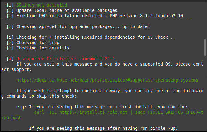Click the red cross beside Unsupported OS

click(10, 59)
